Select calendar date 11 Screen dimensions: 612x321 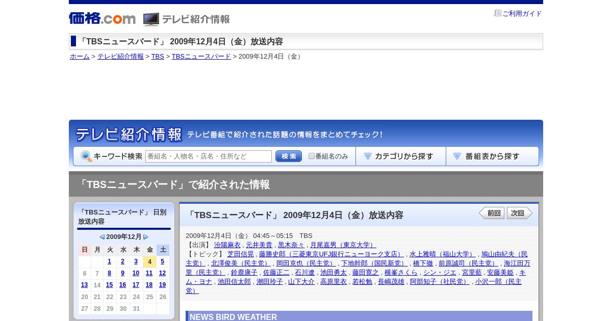click(x=149, y=273)
